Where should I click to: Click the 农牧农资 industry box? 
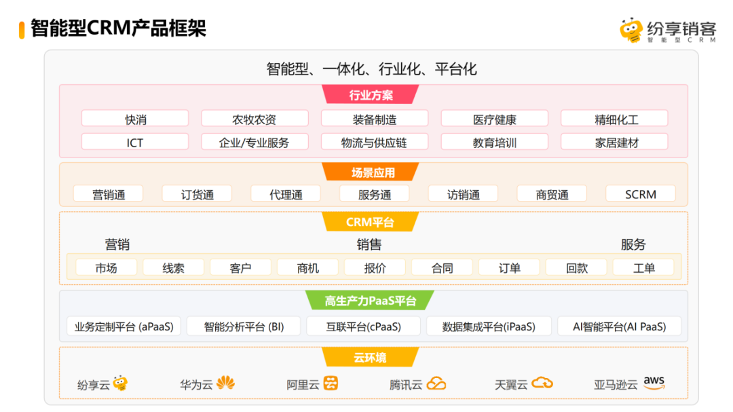255,119
